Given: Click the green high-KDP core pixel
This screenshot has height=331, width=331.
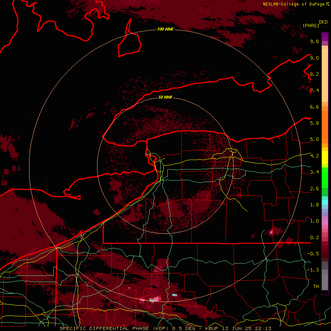Looking at the screenshot, I should tap(150, 300).
